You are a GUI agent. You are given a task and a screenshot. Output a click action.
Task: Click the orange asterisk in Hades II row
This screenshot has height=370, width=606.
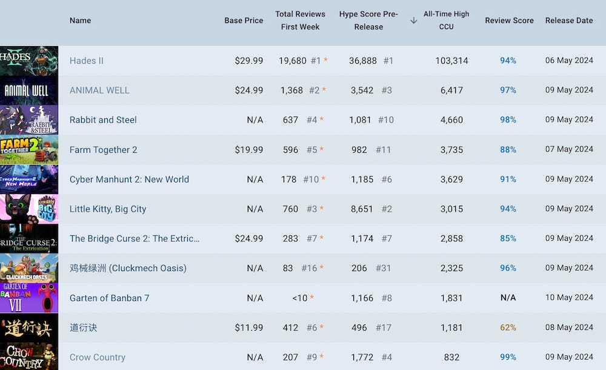325,59
